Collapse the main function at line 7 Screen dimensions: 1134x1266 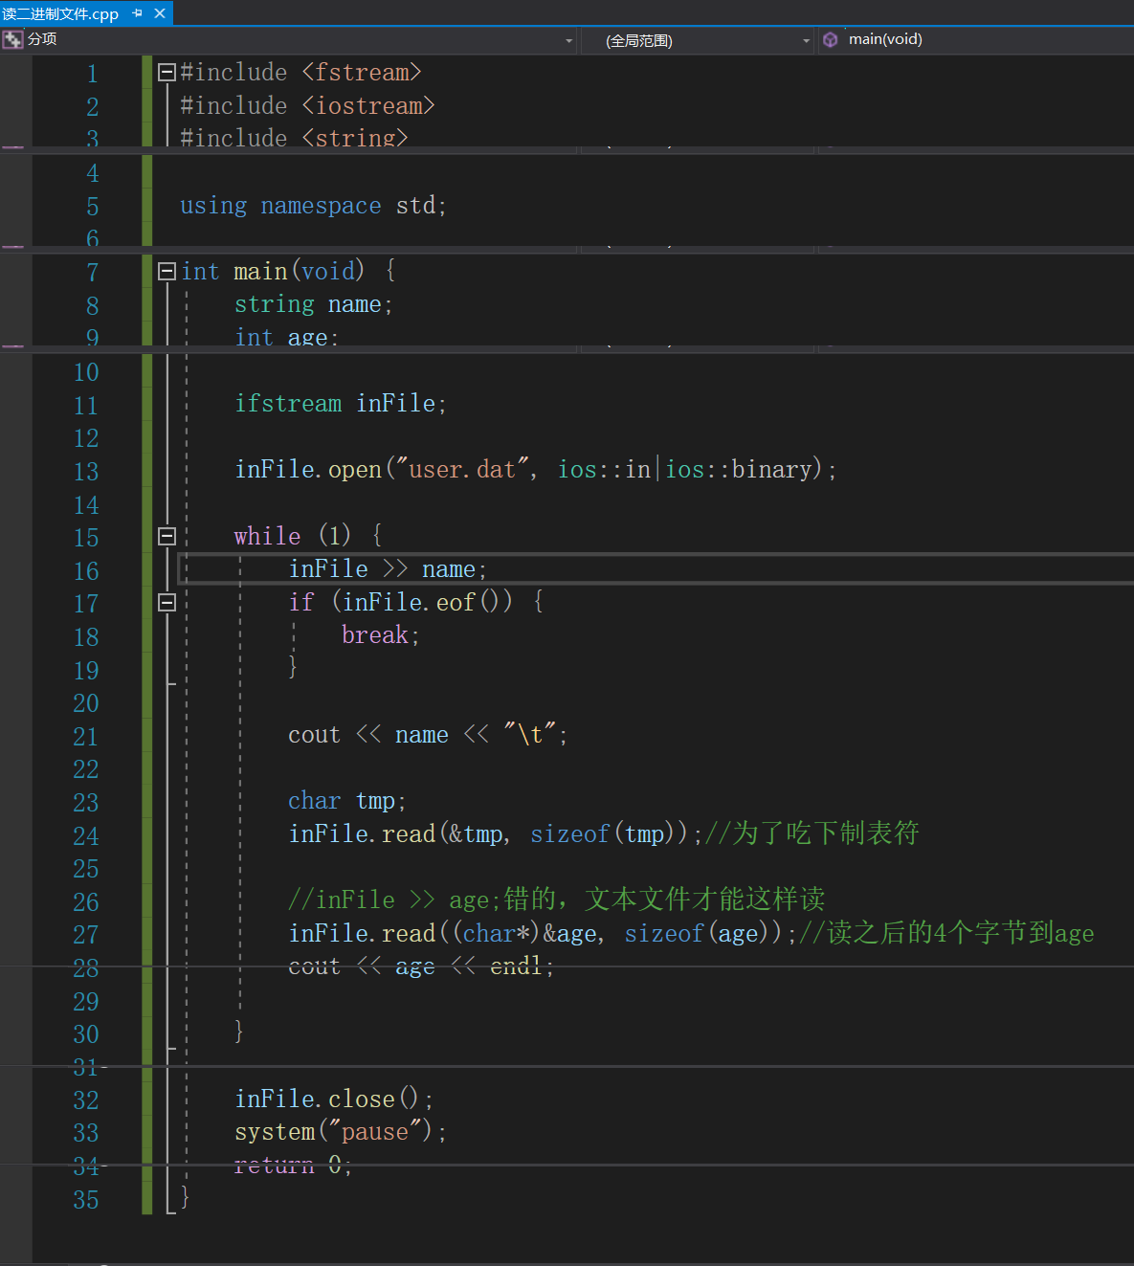[167, 271]
